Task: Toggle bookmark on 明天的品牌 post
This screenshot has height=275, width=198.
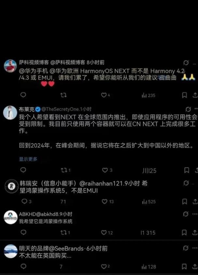Action: pos(184,267)
